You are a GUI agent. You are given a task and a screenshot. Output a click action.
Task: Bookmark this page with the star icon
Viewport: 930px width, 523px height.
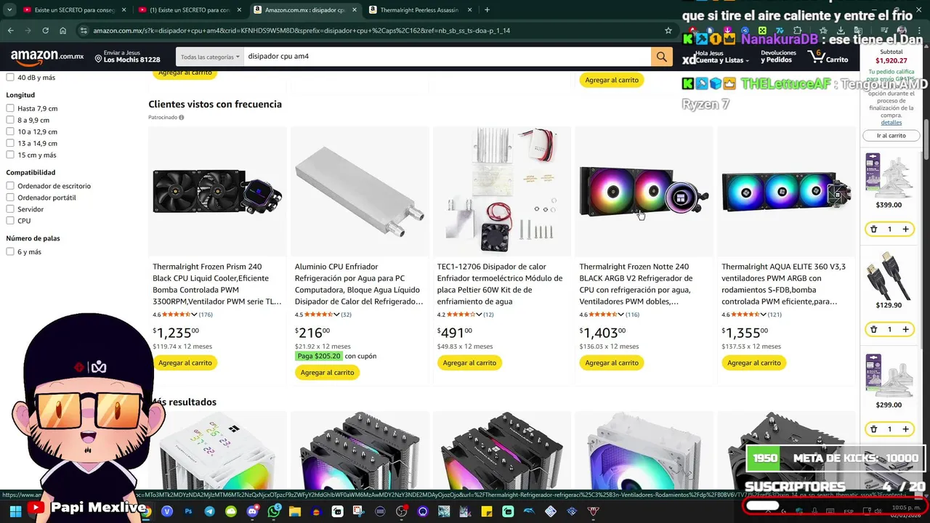coord(668,31)
